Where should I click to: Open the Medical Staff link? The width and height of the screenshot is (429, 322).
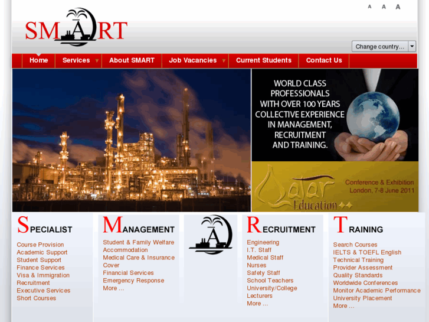pyautogui.click(x=265, y=258)
